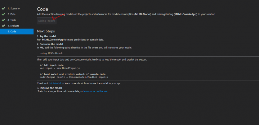Viewport: 259px width, 125px height.
Task: Click the Adding Projects button
Action: click(47, 21)
